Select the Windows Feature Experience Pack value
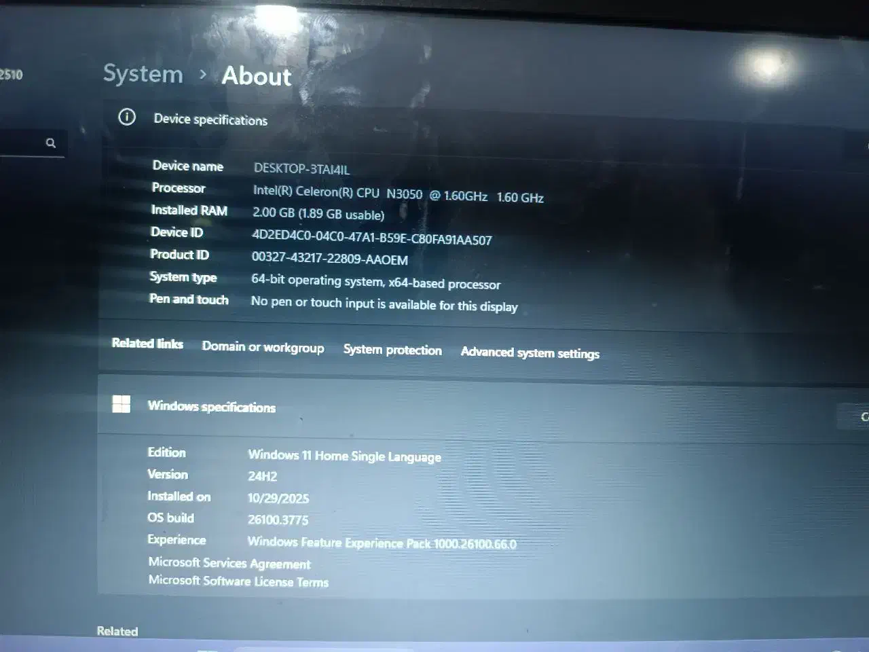 pos(382,543)
